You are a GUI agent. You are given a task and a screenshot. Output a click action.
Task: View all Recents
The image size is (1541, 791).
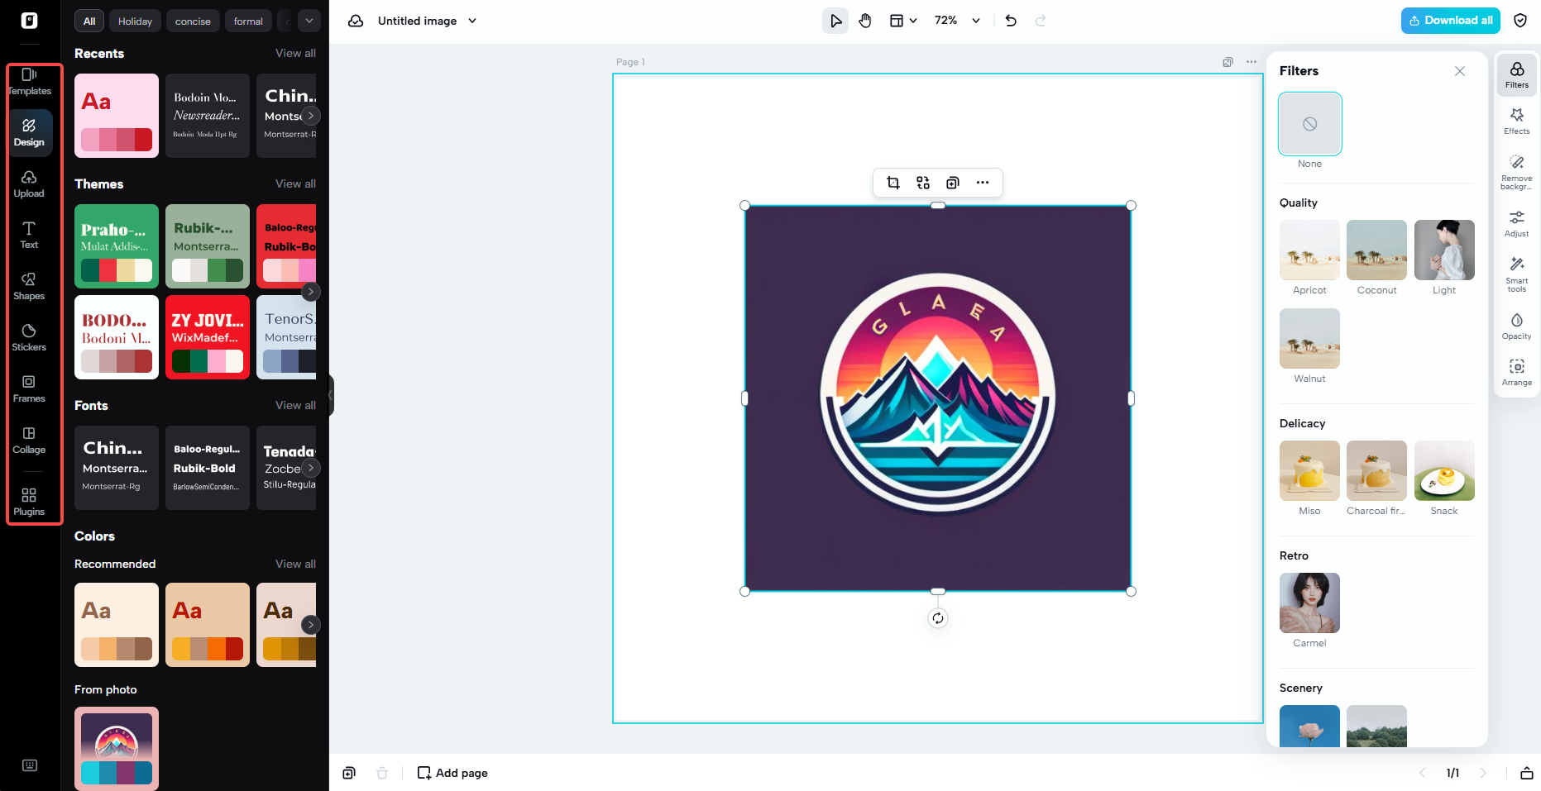295,53
